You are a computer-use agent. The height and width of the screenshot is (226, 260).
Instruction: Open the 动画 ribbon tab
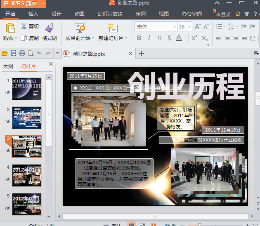click(x=80, y=14)
